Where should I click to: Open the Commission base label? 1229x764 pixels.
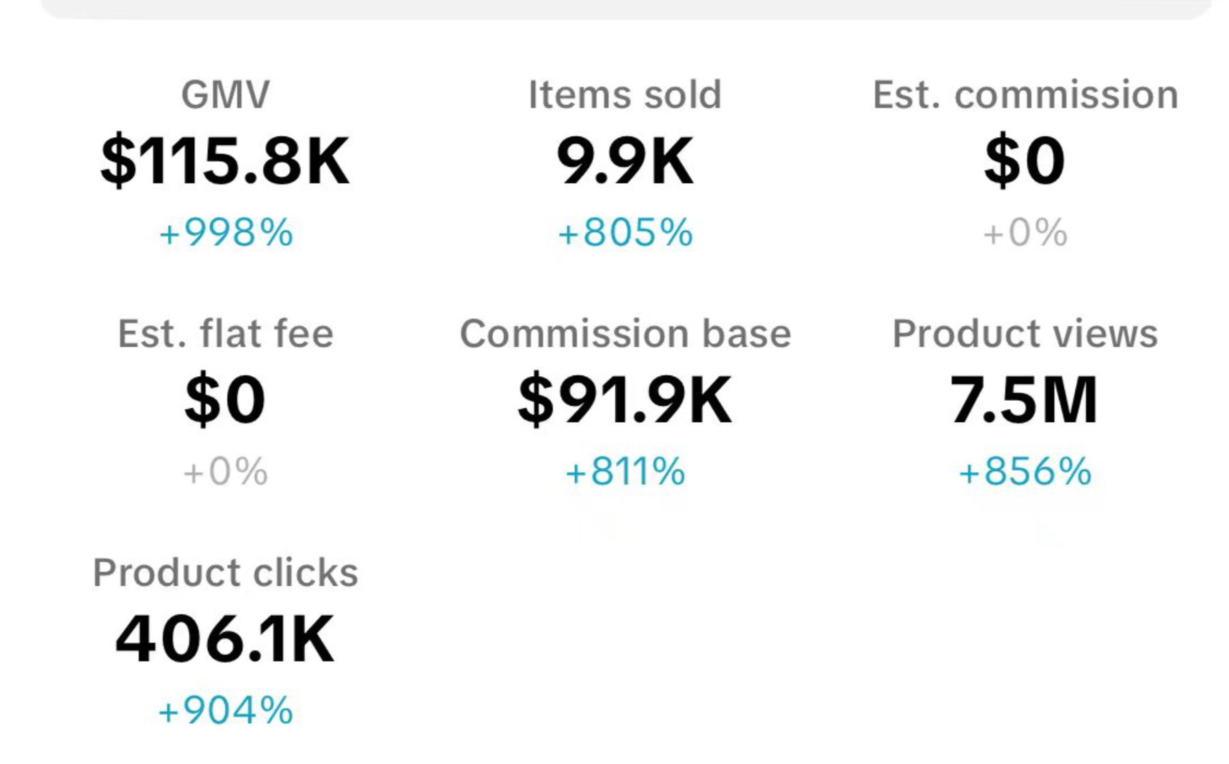[x=625, y=333]
